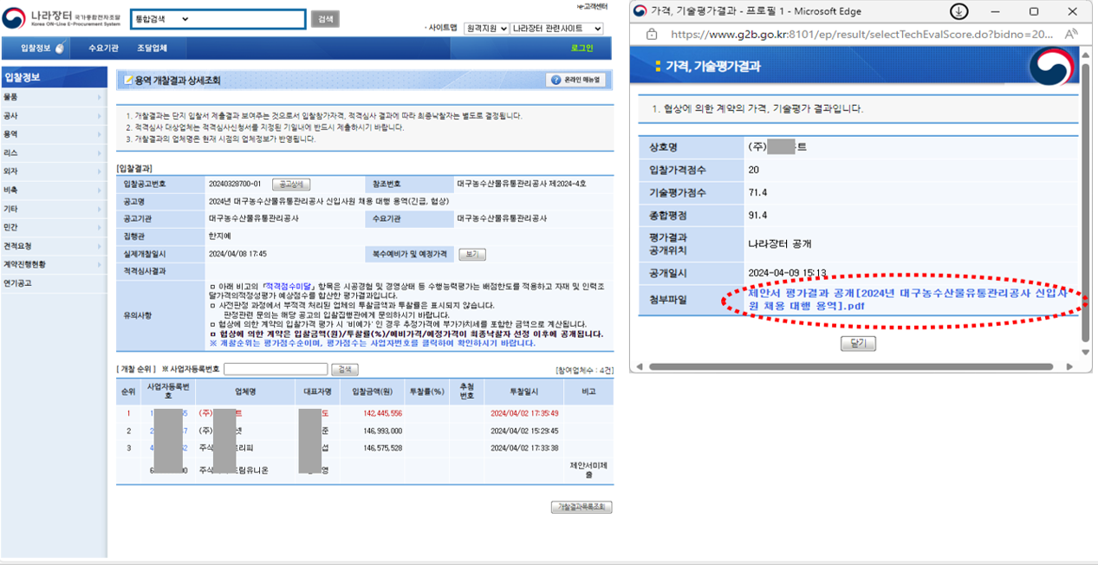
Task: Click the download icon in Edge title bar
Action: pyautogui.click(x=958, y=10)
